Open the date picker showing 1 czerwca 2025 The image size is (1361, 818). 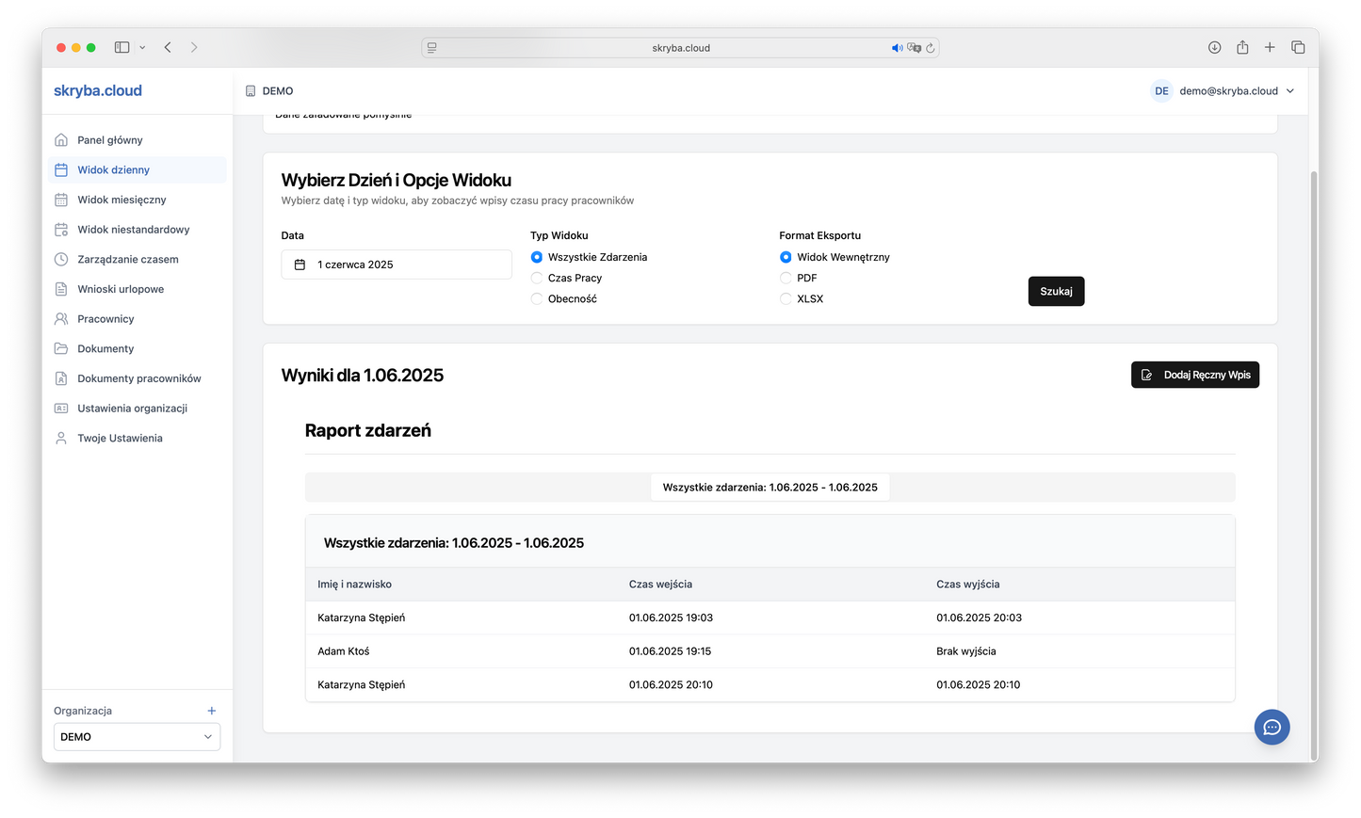(x=397, y=265)
